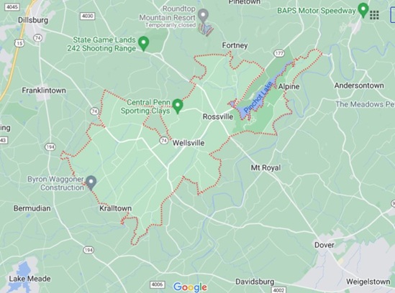Select the Lake Meade label
This screenshot has width=395, height=293.
click(x=29, y=279)
